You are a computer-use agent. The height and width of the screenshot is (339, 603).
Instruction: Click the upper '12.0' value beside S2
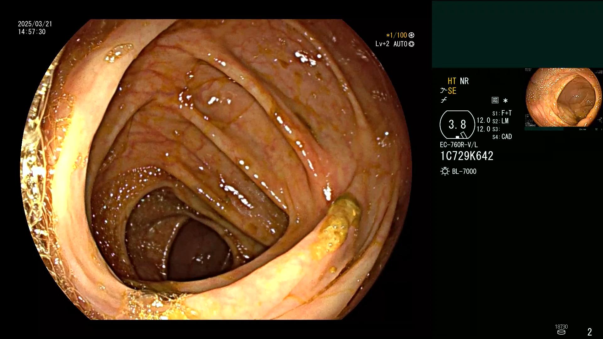(x=483, y=120)
